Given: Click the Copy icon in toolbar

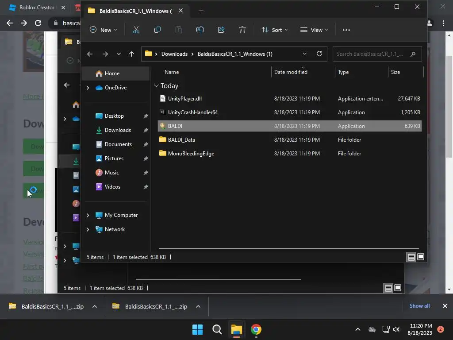Looking at the screenshot, I should pos(157,30).
